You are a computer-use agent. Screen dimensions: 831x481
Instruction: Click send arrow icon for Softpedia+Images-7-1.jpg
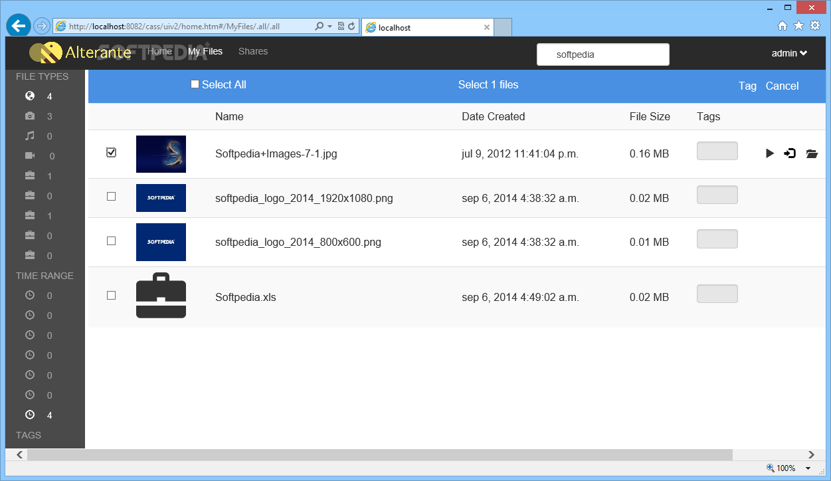[790, 153]
